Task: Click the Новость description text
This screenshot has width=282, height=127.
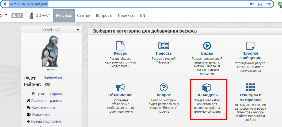Action: click(164, 61)
